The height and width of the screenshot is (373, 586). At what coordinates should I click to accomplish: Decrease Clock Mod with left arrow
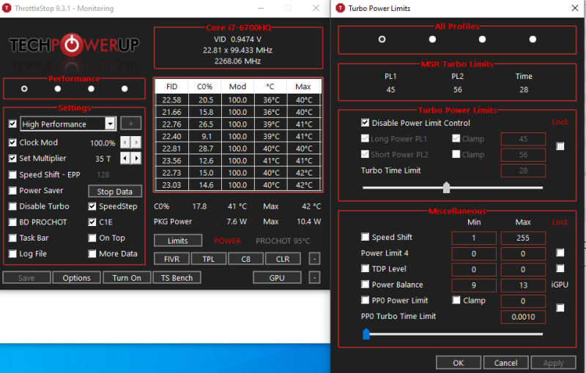point(125,142)
